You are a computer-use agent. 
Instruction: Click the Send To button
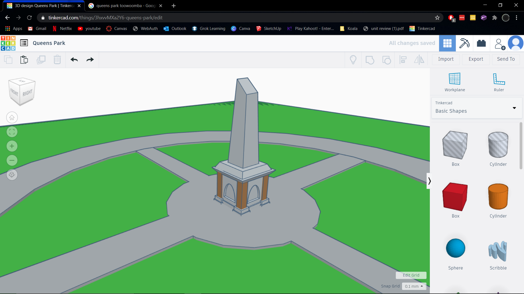pyautogui.click(x=506, y=59)
